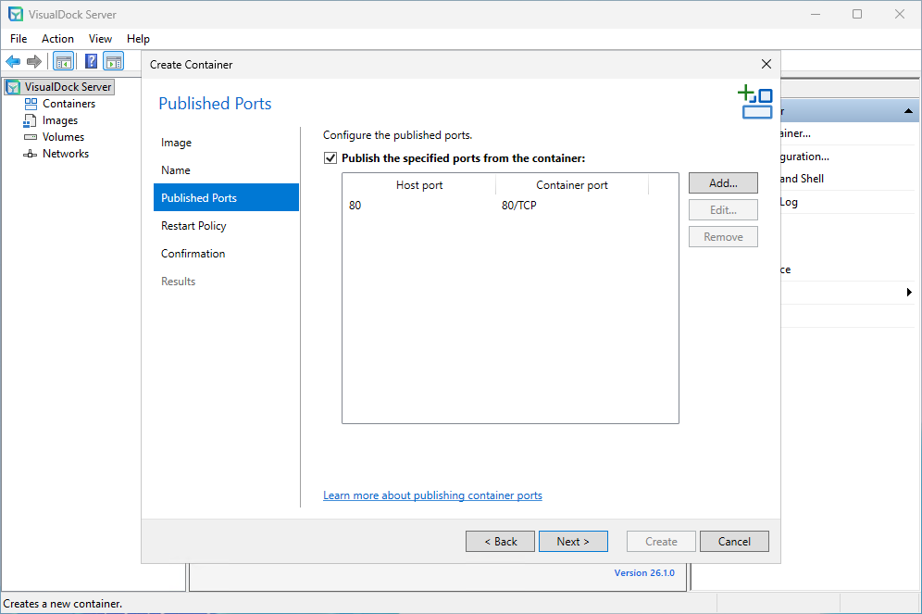Open the help question mark icon
922x614 pixels.
click(x=91, y=61)
